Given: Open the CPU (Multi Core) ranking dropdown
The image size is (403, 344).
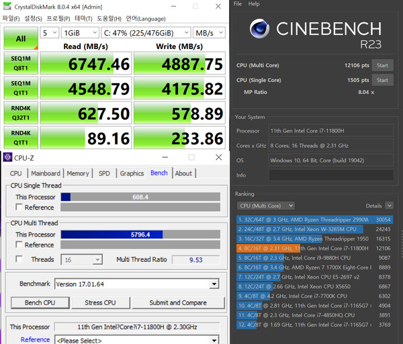Looking at the screenshot, I should (266, 206).
